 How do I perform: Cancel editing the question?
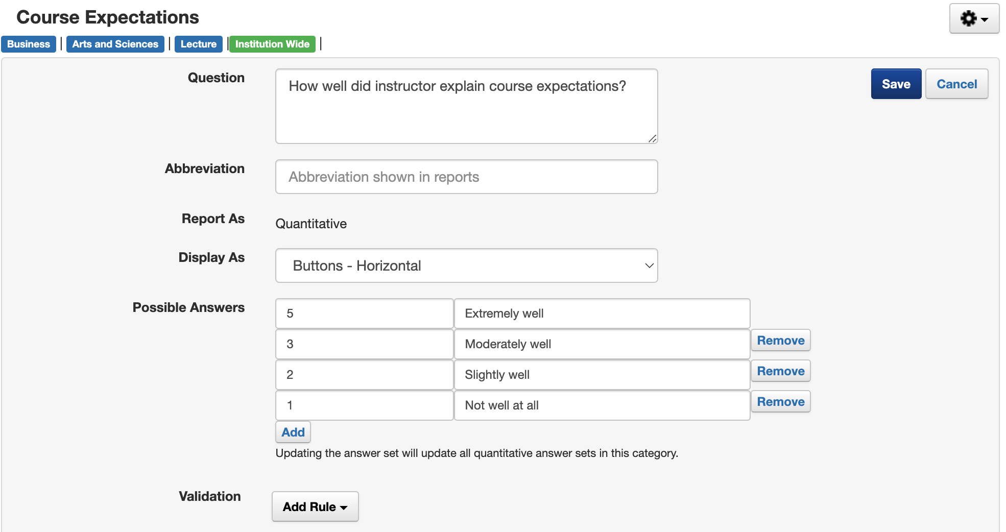(x=956, y=84)
